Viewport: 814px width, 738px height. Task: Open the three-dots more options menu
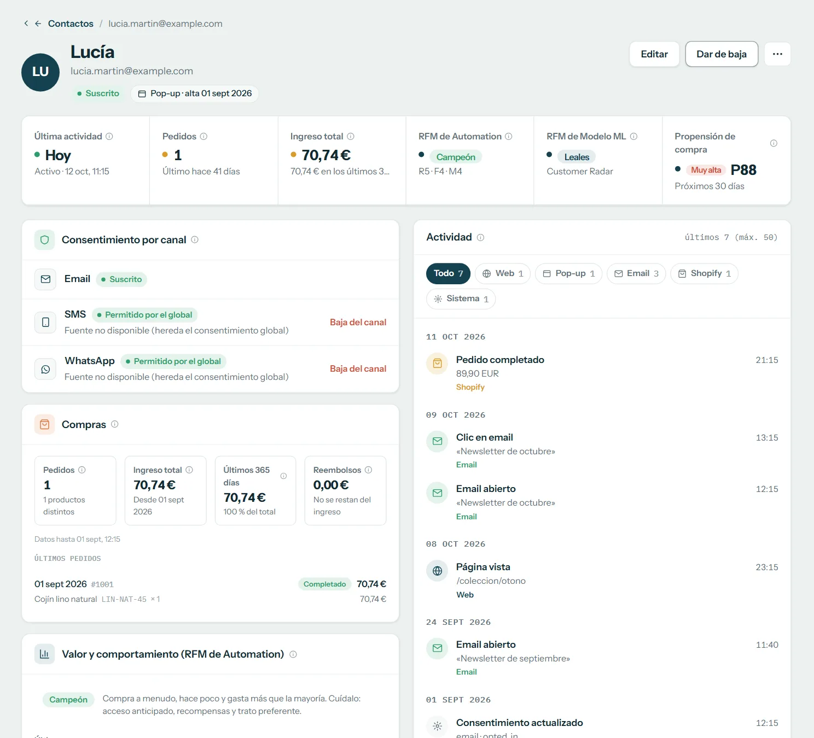(x=777, y=54)
